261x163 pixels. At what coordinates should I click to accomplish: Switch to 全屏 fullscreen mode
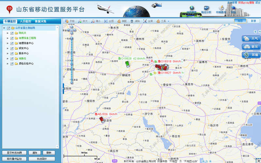pos(148,21)
